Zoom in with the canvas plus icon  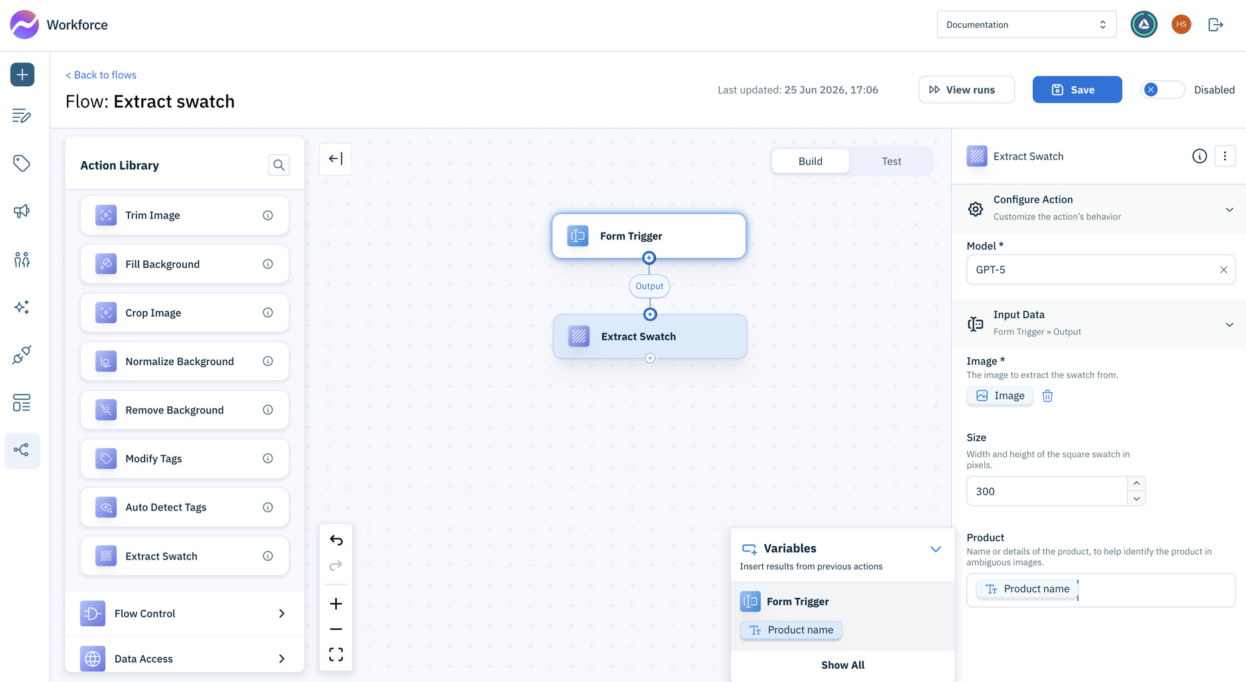[x=336, y=604]
